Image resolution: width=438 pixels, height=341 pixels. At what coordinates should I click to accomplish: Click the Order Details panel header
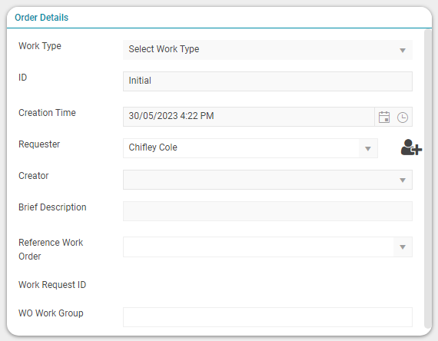coord(219,18)
